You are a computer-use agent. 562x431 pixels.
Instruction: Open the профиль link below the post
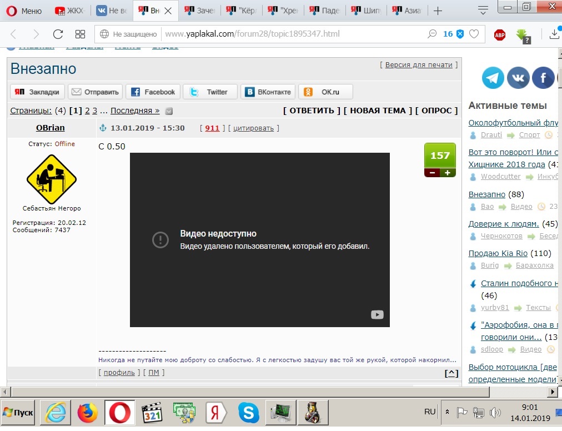pos(119,373)
